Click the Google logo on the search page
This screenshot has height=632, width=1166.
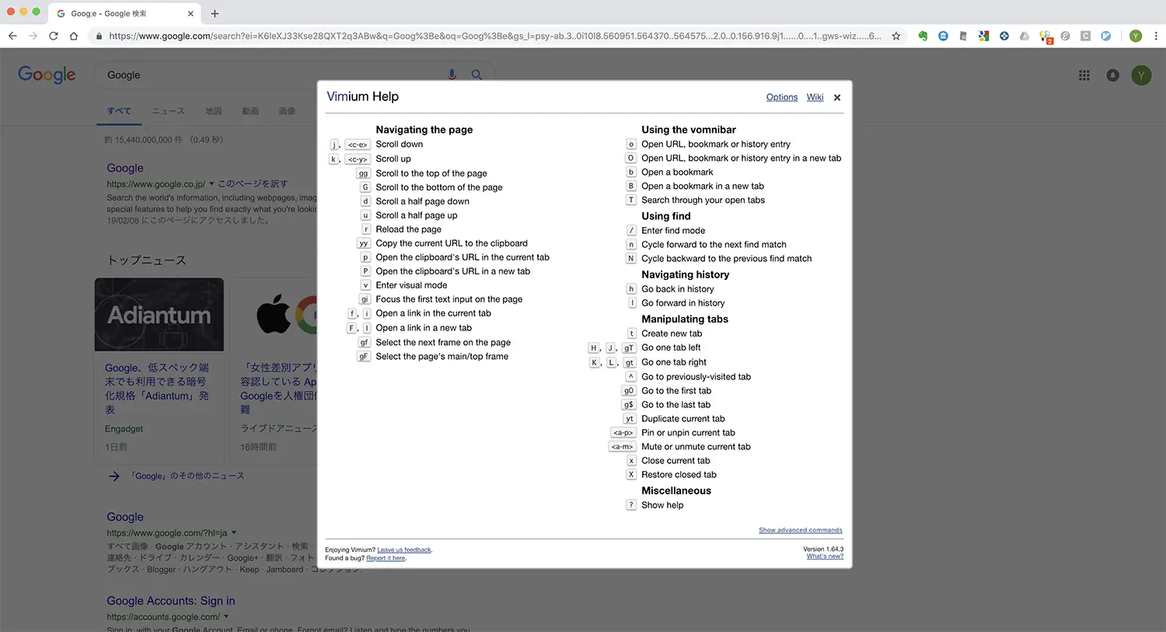[47, 75]
